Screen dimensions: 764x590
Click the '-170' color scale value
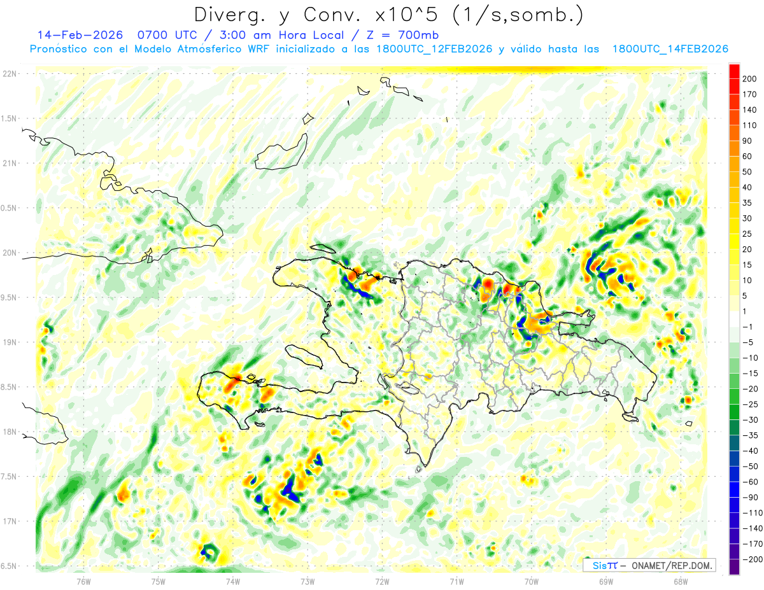[x=753, y=544]
